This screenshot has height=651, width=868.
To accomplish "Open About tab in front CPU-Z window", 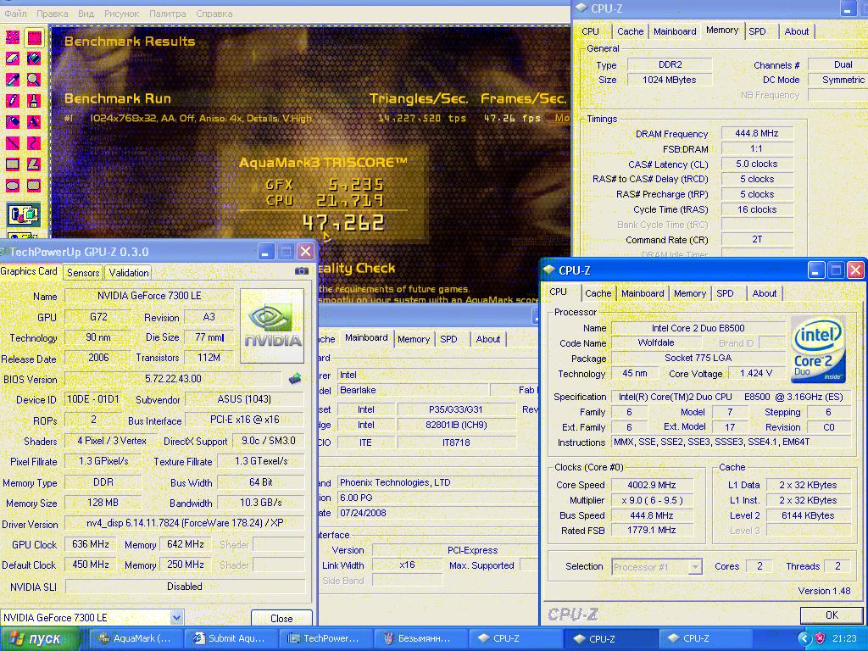I will coord(764,293).
